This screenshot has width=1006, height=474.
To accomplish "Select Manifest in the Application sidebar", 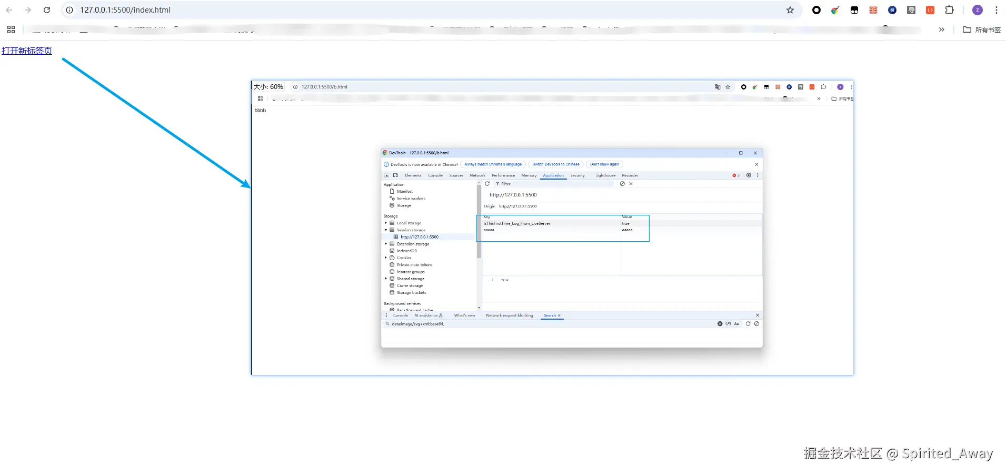I will coord(405,192).
